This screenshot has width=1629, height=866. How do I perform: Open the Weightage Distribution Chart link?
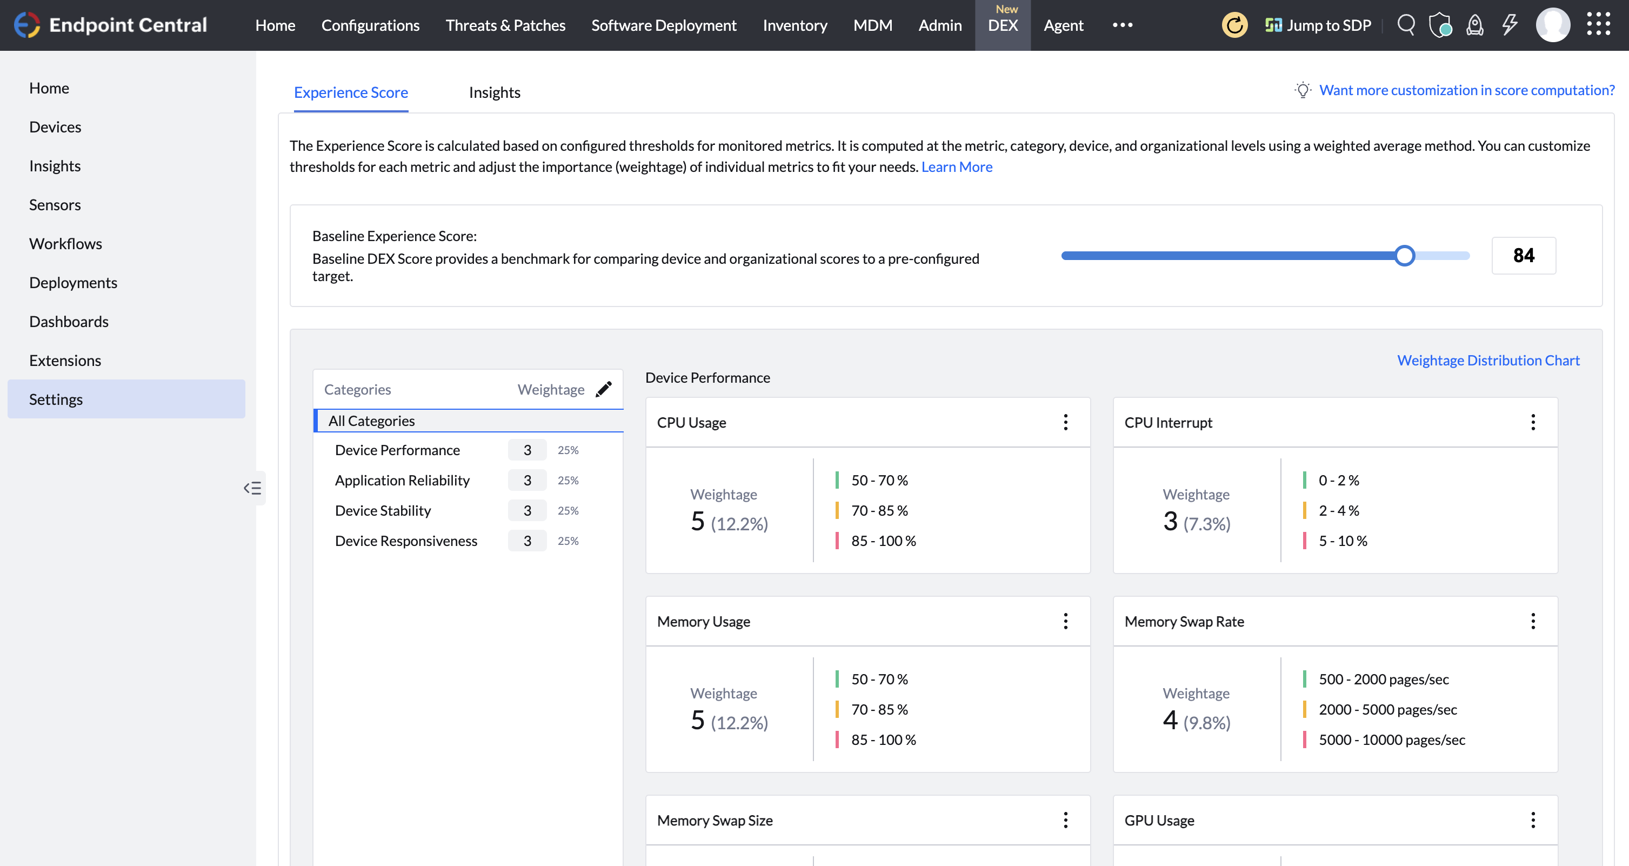(x=1488, y=361)
